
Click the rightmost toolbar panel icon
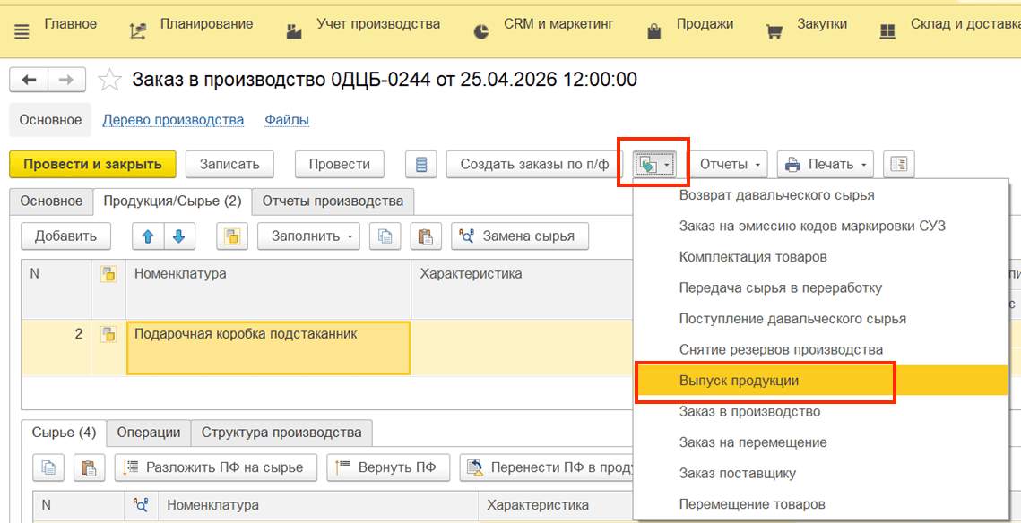click(x=898, y=165)
